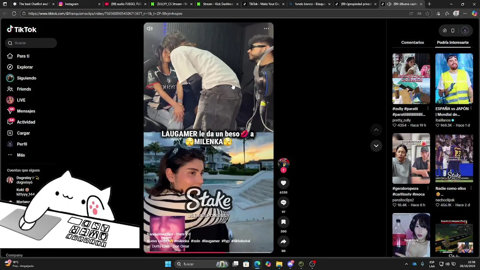Click the #tiktokviral hashtag
The height and width of the screenshot is (270, 480).
[x=240, y=241]
